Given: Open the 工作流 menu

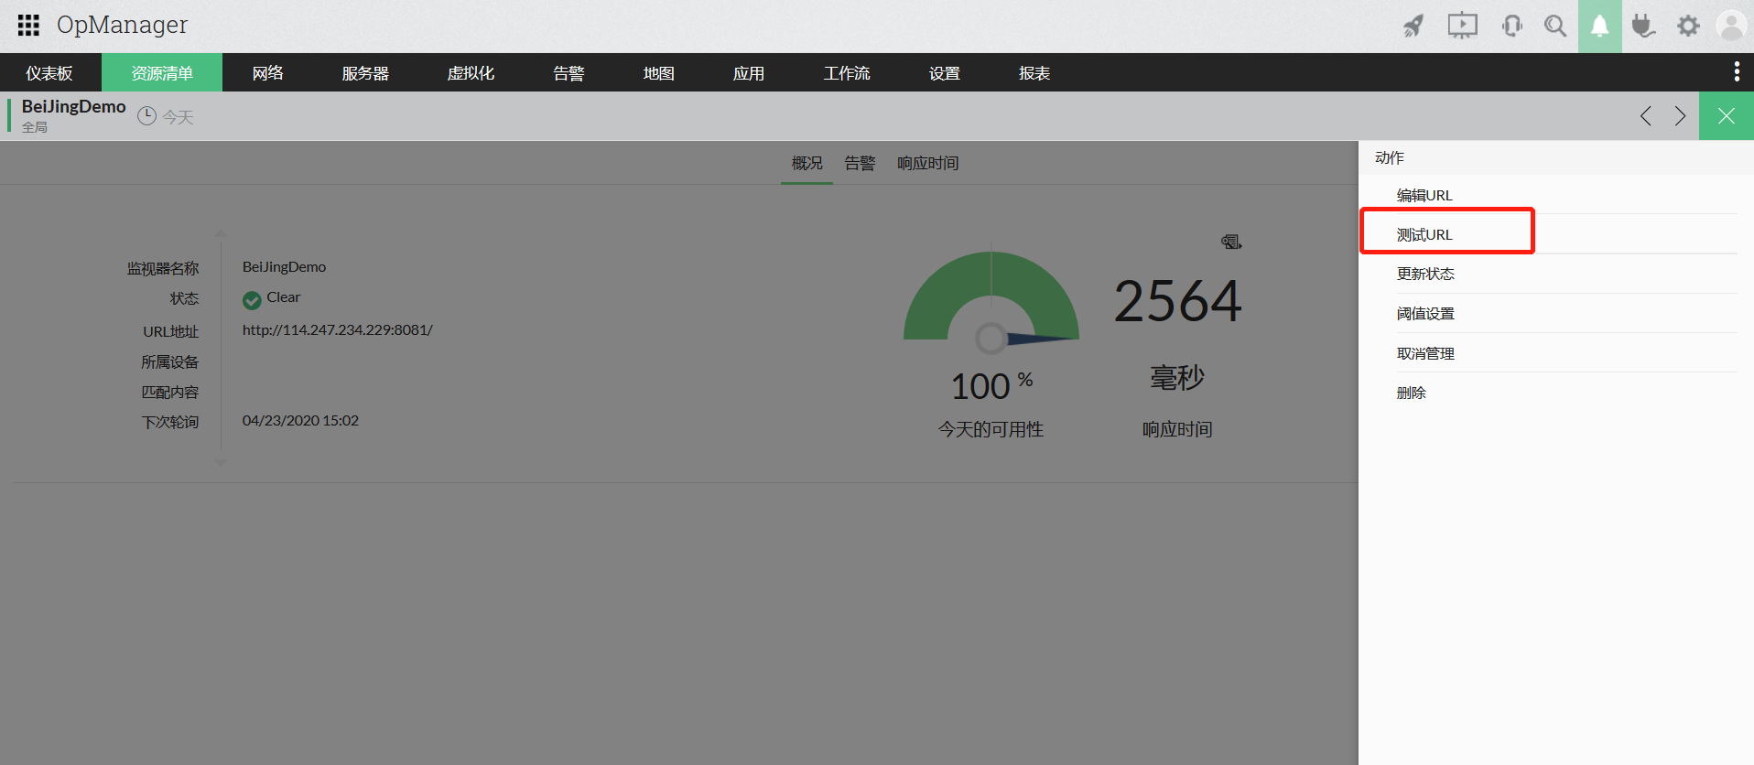Looking at the screenshot, I should [x=847, y=73].
